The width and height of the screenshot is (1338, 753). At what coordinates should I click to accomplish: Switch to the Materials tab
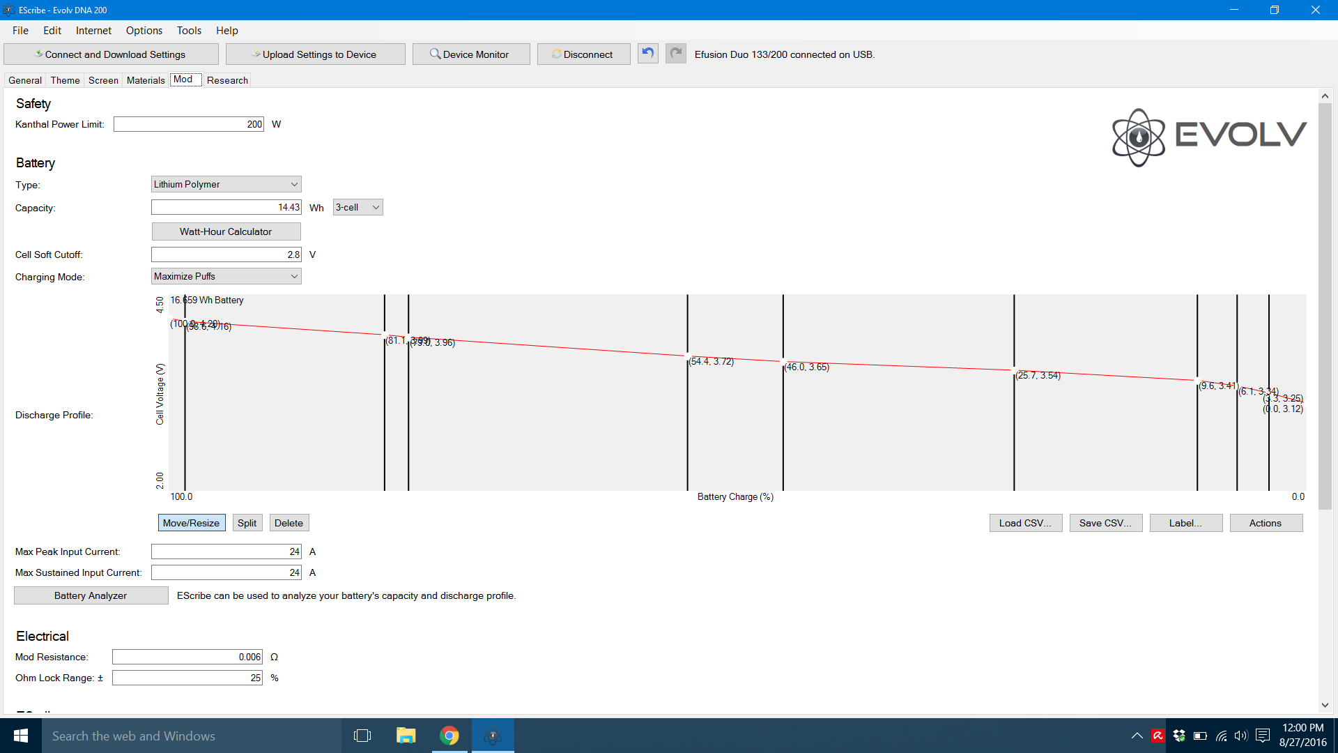click(x=145, y=80)
